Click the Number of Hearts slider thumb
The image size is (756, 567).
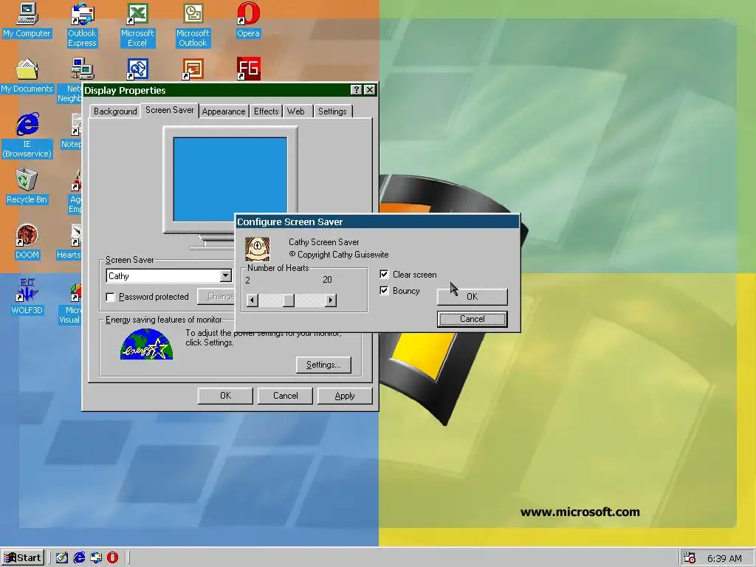[289, 300]
